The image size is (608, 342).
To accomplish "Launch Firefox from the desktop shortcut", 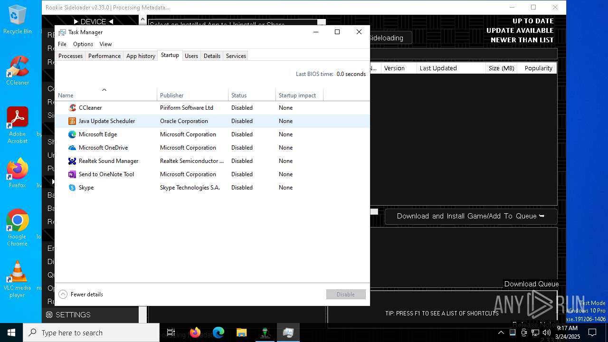I will [x=18, y=173].
